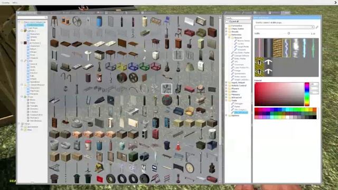Select the yellow wire cage prop

tap(122, 66)
